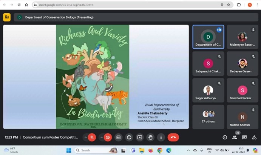Open meeting details info icon

pyautogui.click(x=225, y=137)
